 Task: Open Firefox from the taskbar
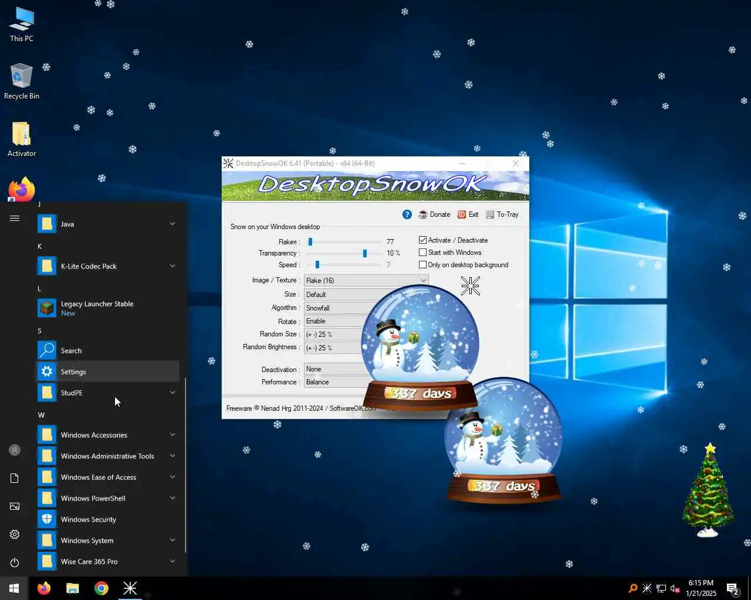[44, 588]
